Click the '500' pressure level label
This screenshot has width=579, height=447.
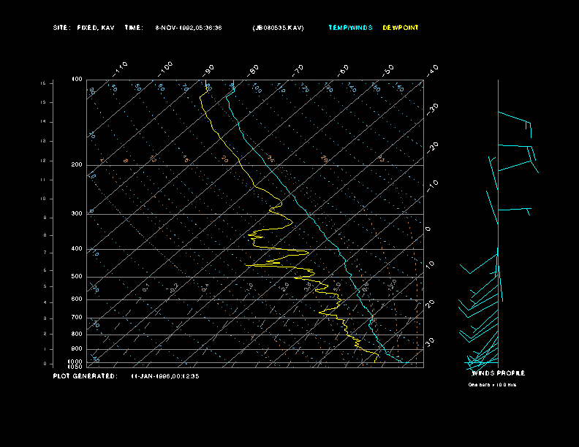[x=77, y=277]
